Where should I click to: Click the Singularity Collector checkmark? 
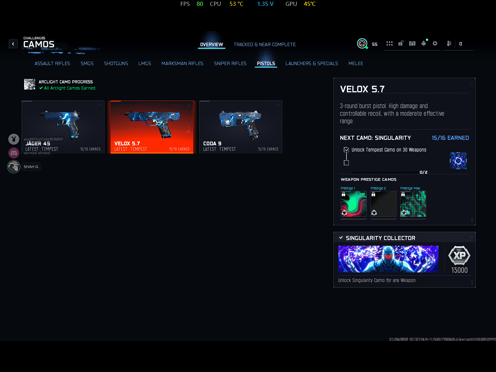point(341,238)
